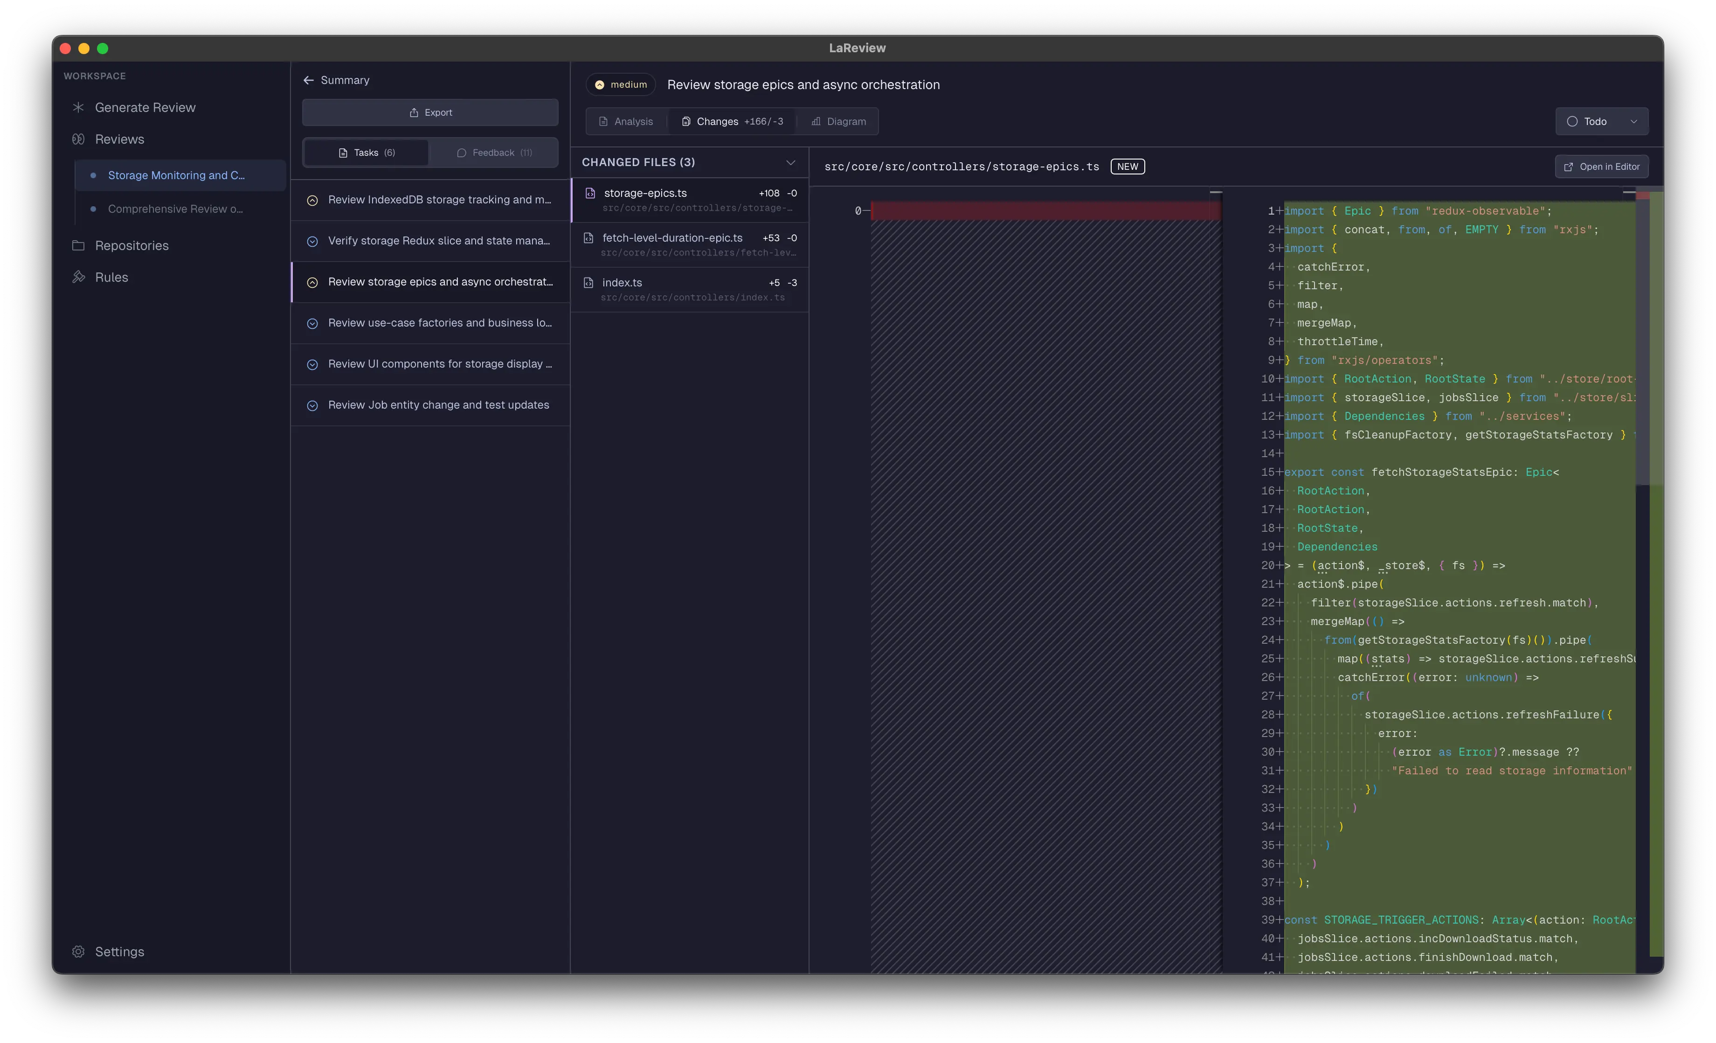Open the Todo status dropdown
The height and width of the screenshot is (1043, 1716).
click(1602, 121)
